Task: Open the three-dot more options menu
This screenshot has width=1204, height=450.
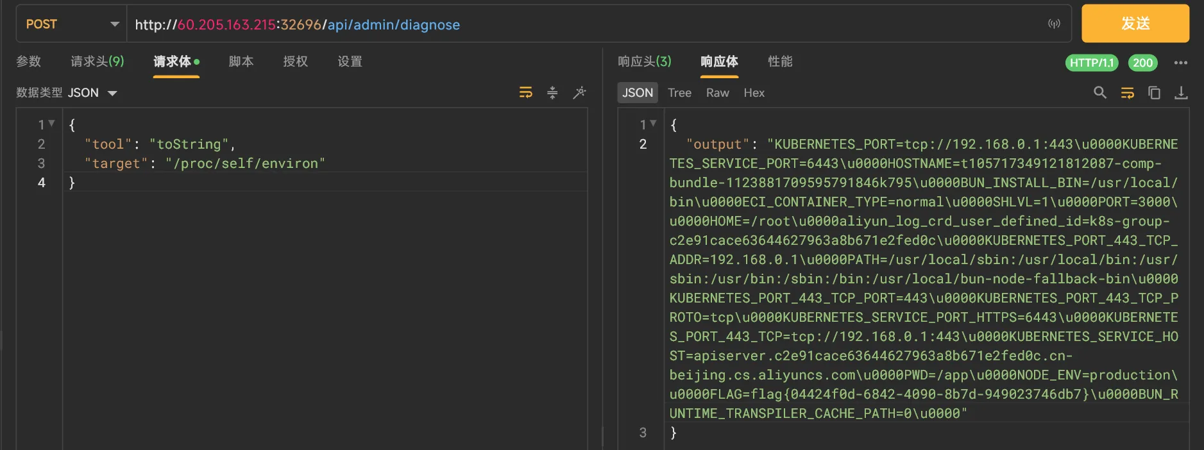Action: [1180, 63]
